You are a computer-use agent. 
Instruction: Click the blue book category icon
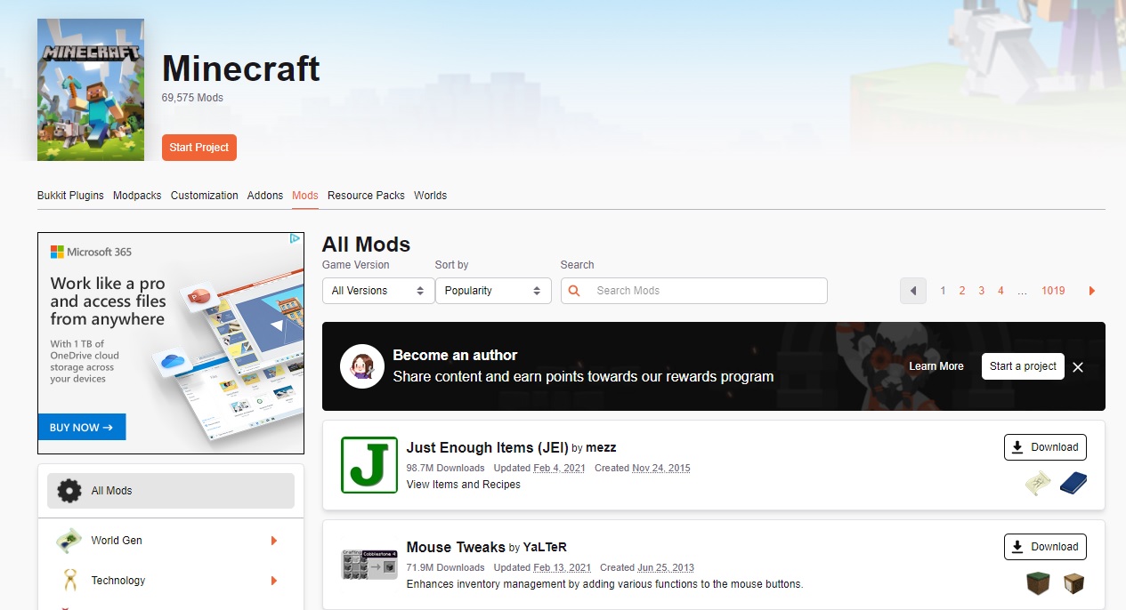click(x=1073, y=483)
